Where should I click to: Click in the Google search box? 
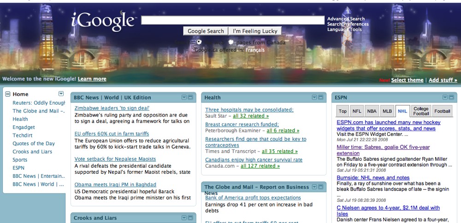pyautogui.click(x=232, y=20)
